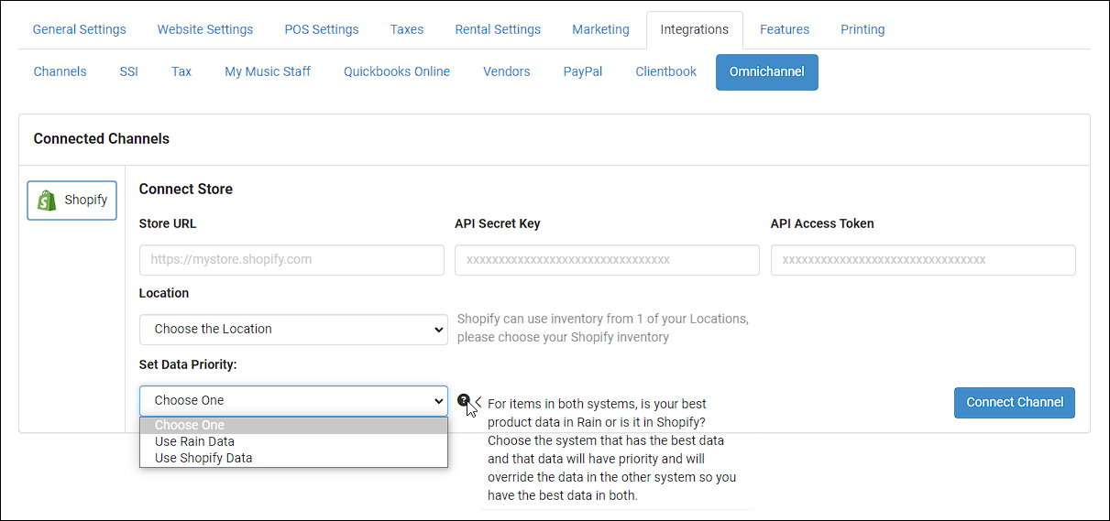The image size is (1110, 521).
Task: Open the Clientbook sub-tab
Action: tap(666, 71)
